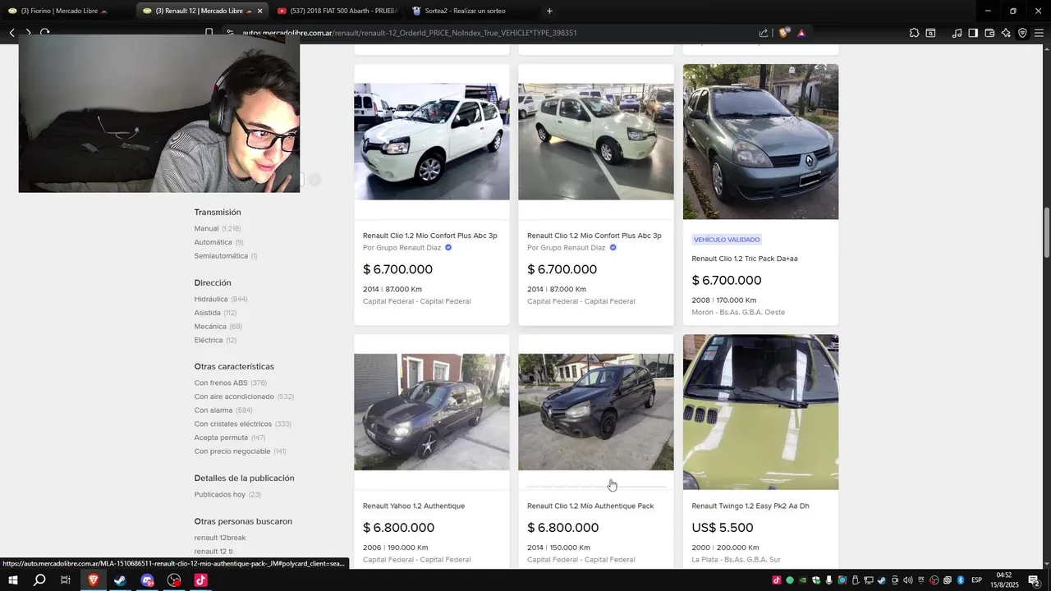The width and height of the screenshot is (1051, 591).
Task: Filter by Mecánica steering
Action: click(x=210, y=327)
